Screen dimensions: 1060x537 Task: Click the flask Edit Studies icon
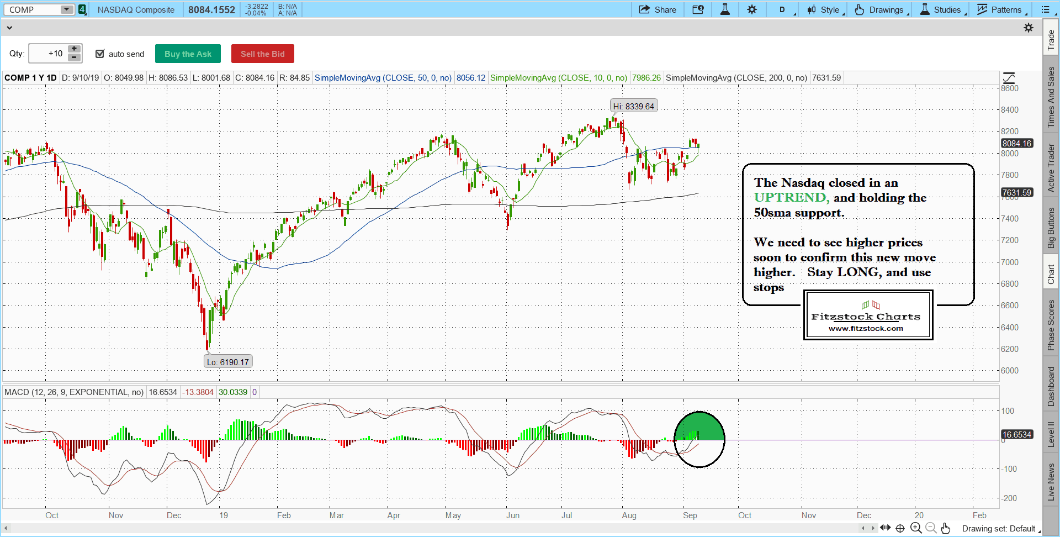(725, 9)
